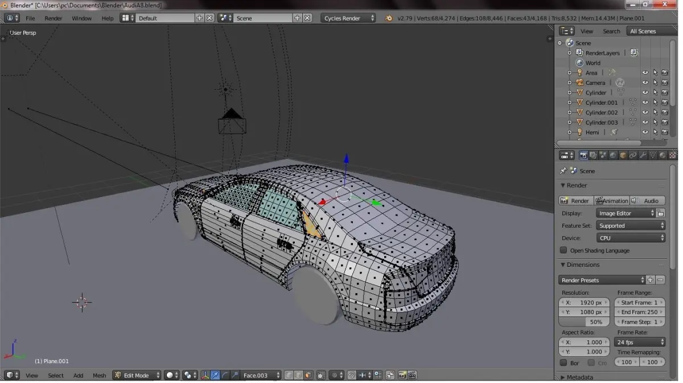Viewport: 683px width, 383px height.
Task: Toggle visibility of Cylinder.001
Action: (645, 102)
